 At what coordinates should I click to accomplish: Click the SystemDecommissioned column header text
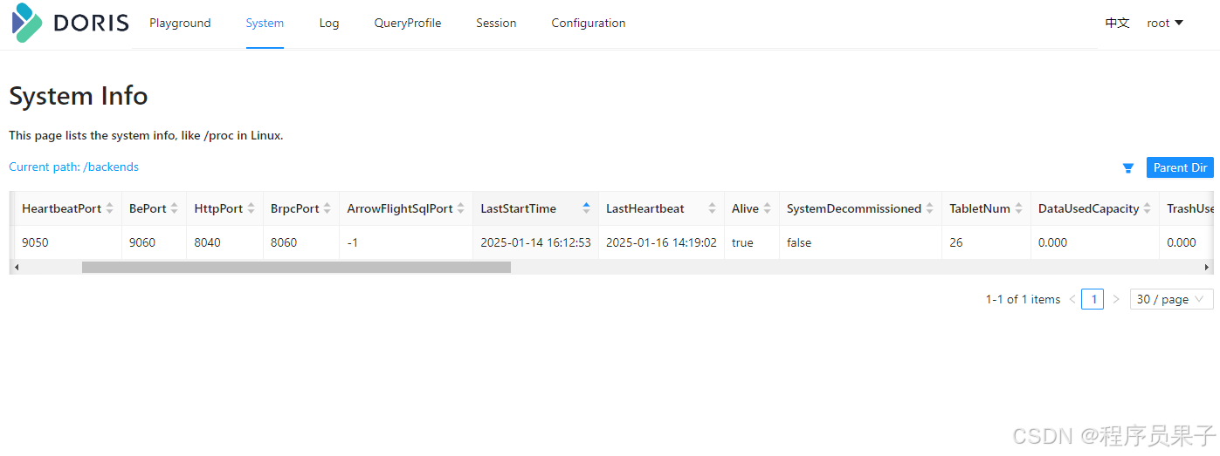(854, 208)
